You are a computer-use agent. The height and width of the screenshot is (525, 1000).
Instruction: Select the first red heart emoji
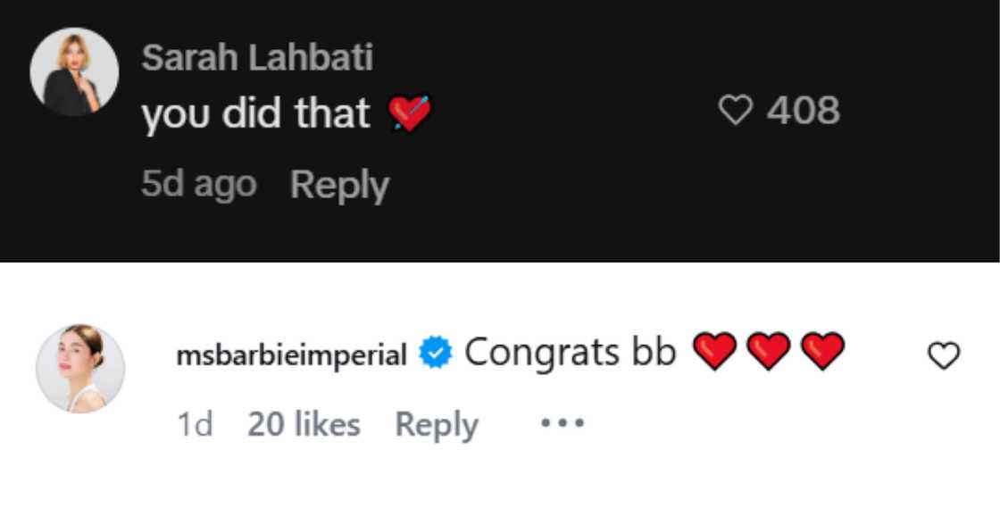click(x=714, y=352)
